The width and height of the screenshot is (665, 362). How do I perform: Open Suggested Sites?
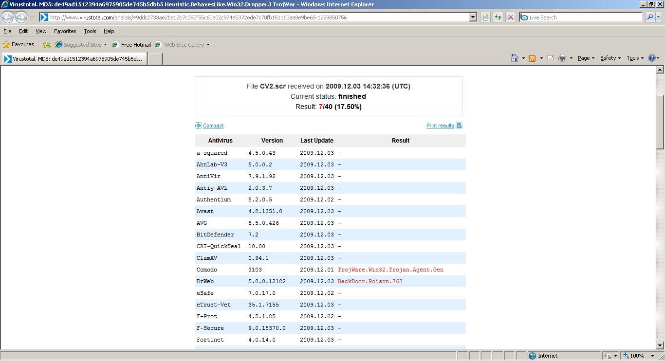pyautogui.click(x=81, y=45)
